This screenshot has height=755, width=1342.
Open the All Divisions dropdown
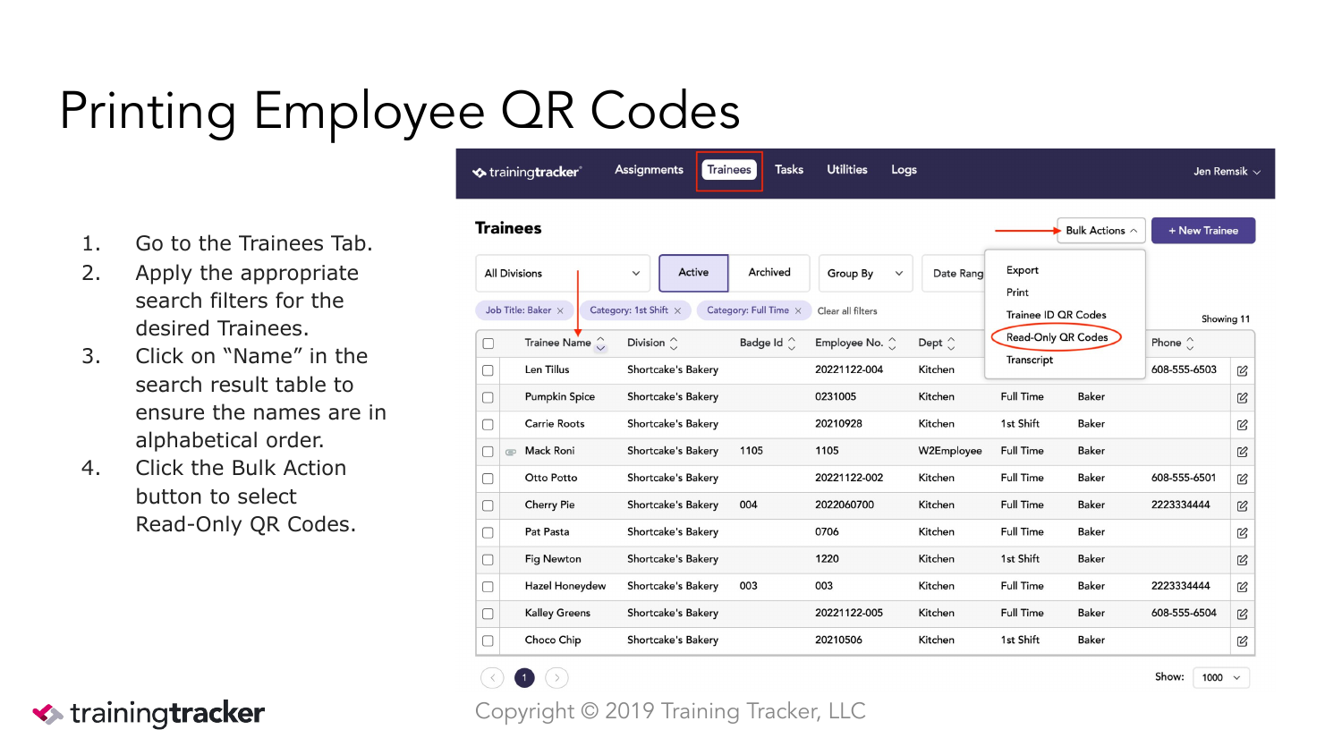pos(563,274)
